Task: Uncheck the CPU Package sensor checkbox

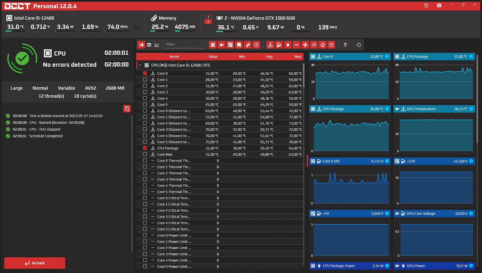Action: 145,148
